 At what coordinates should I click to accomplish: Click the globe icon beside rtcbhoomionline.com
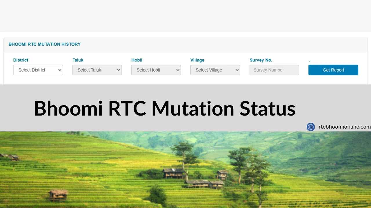(x=311, y=127)
